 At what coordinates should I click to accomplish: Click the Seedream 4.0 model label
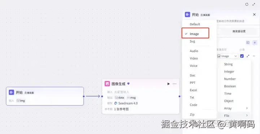pyautogui.click(x=128, y=103)
